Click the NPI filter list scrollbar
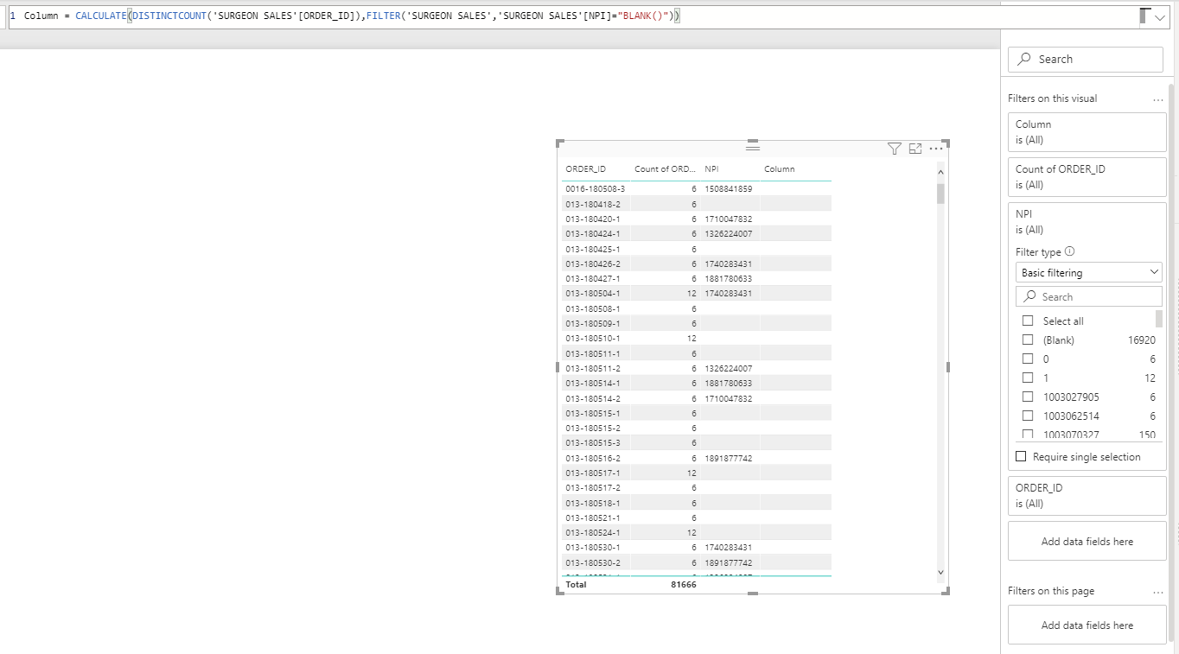This screenshot has width=1179, height=654. tap(1159, 319)
